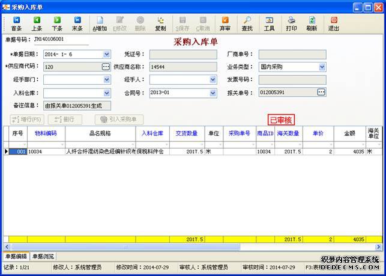The height and width of the screenshot is (276, 386).
Task: Go to next record with 下条 icon
Action: click(x=57, y=23)
